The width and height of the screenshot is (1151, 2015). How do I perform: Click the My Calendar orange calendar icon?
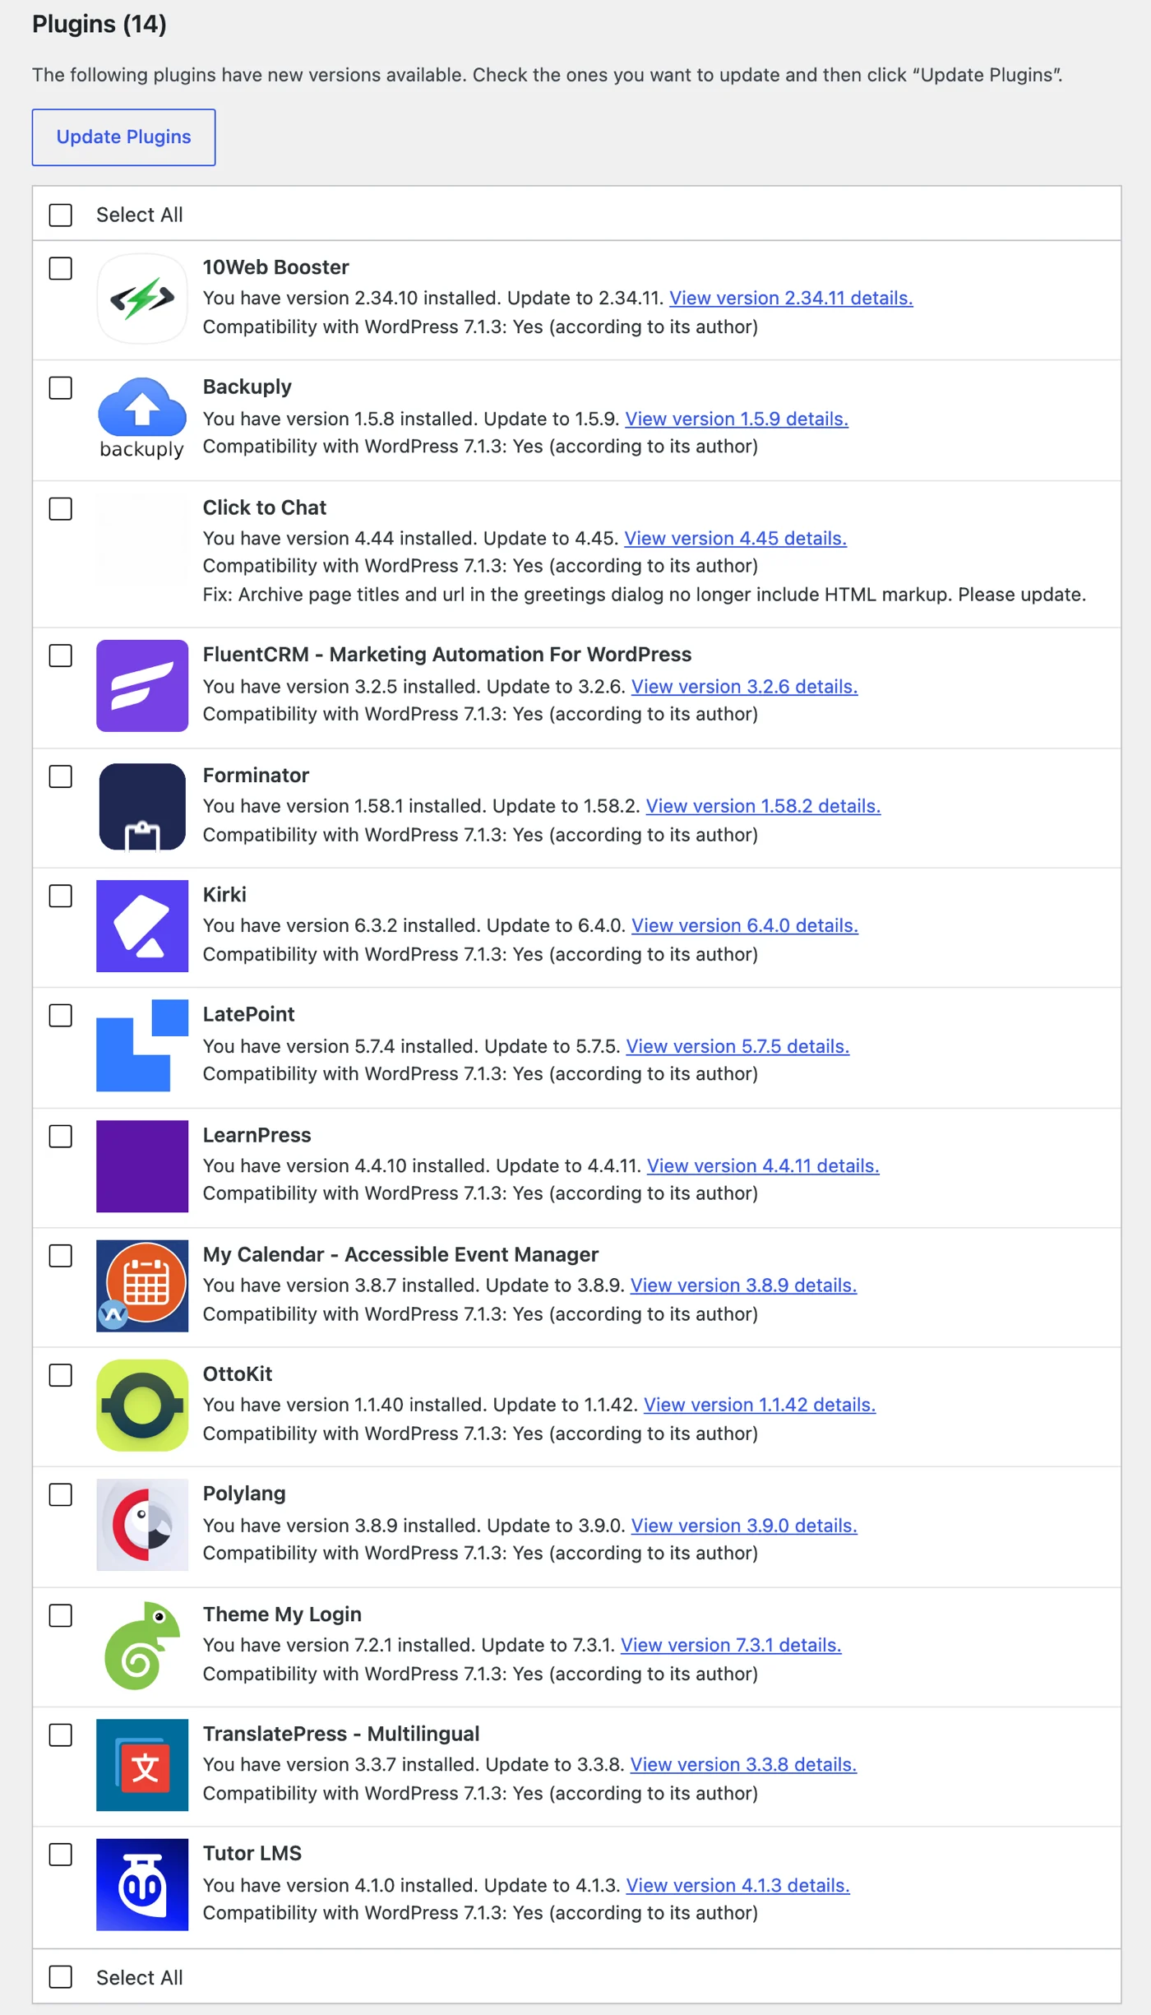(142, 1285)
